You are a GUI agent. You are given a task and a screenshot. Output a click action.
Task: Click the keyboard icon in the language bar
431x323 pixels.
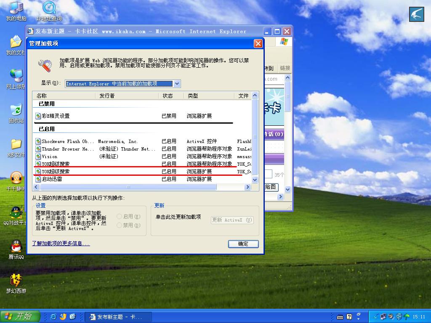tap(340, 317)
